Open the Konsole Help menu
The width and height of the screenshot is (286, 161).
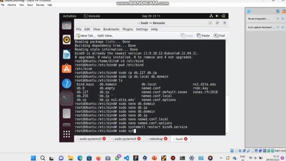154,29
